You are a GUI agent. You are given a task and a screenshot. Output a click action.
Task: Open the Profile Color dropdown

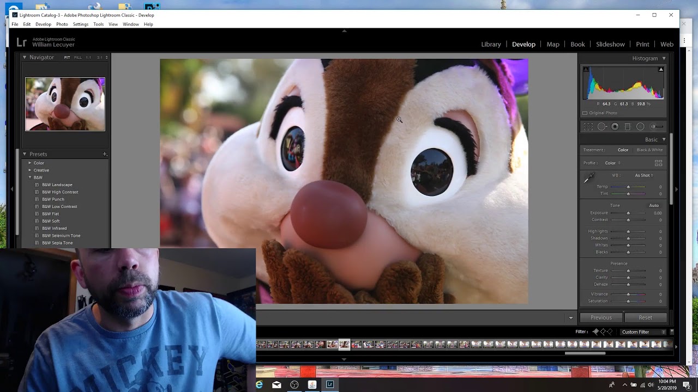(612, 163)
